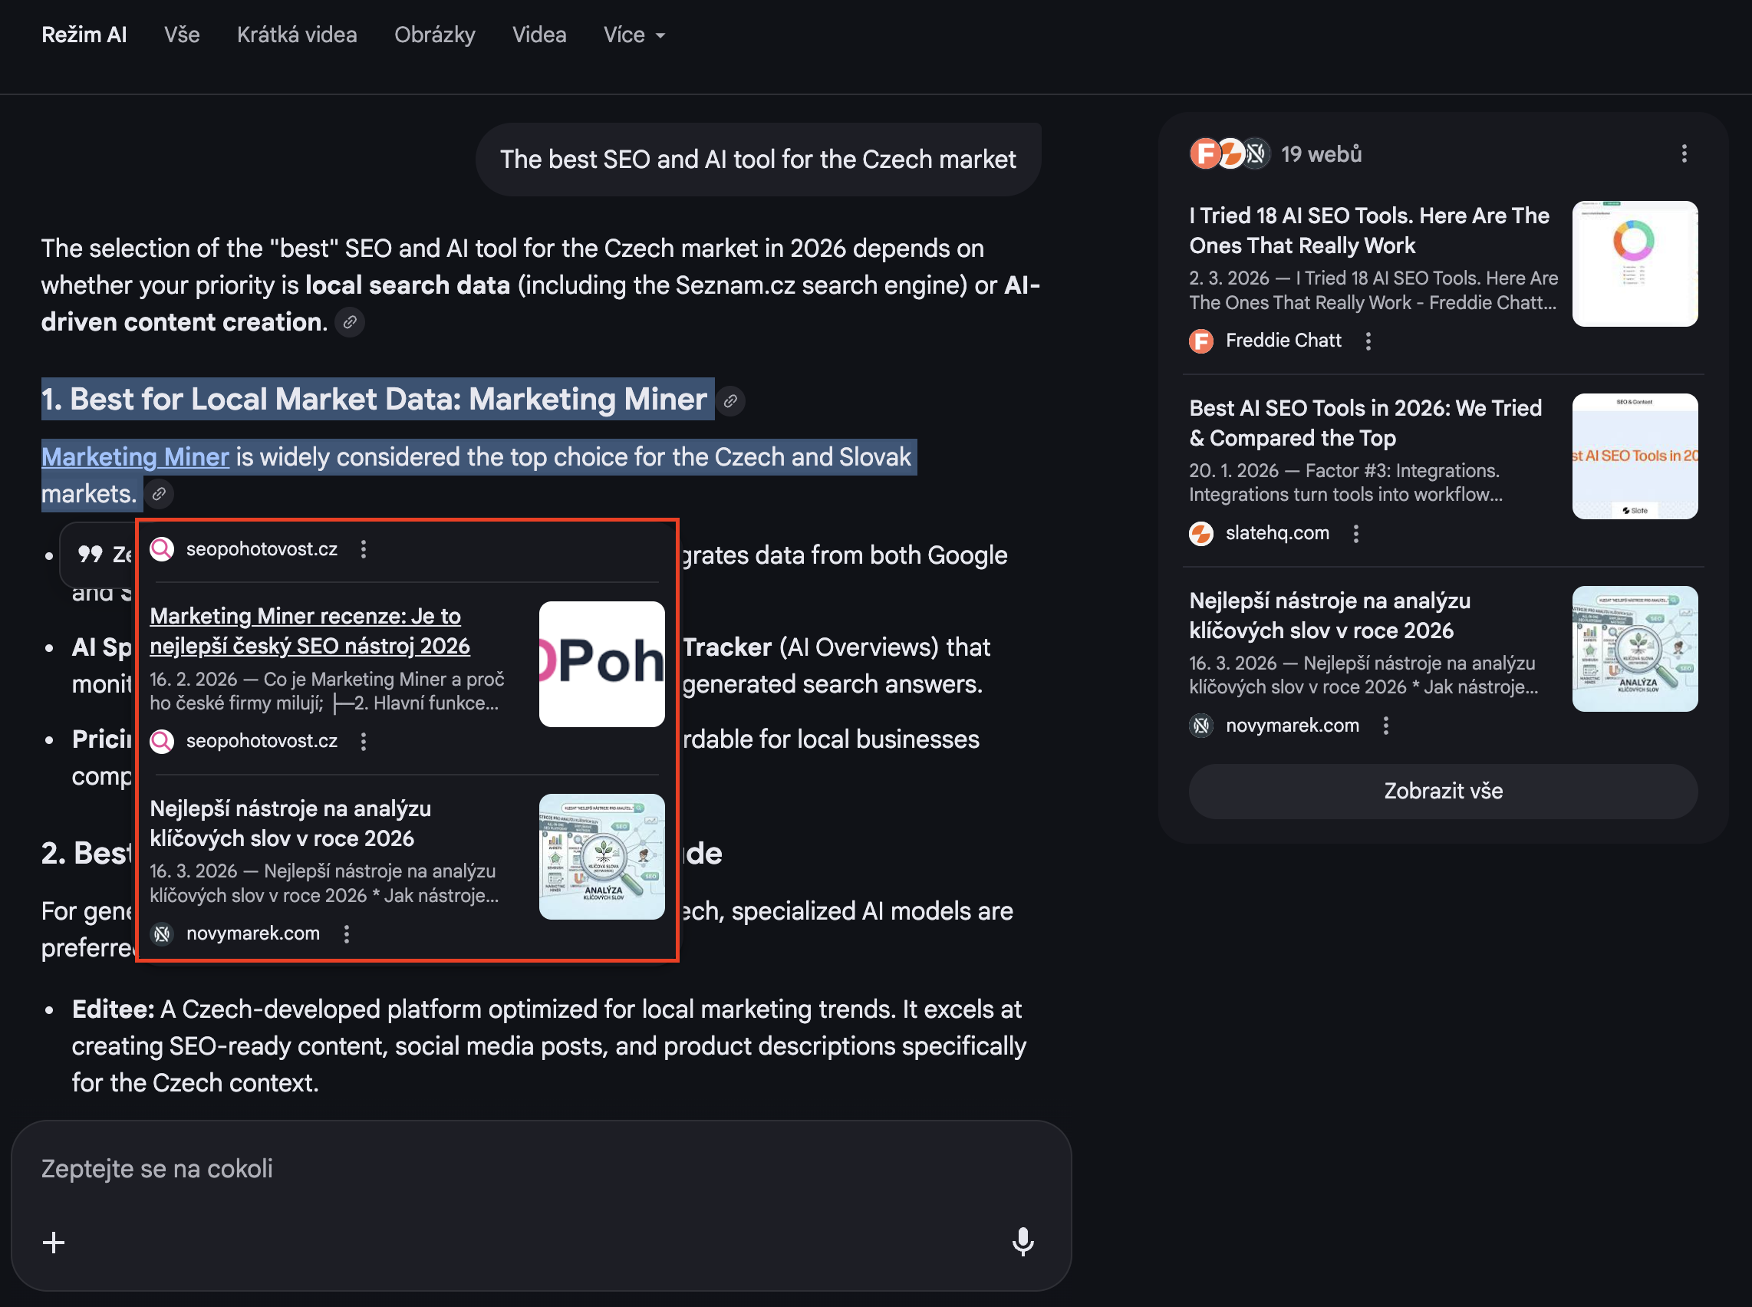Click the Zobrazit vše button
This screenshot has height=1307, width=1752.
1443,791
